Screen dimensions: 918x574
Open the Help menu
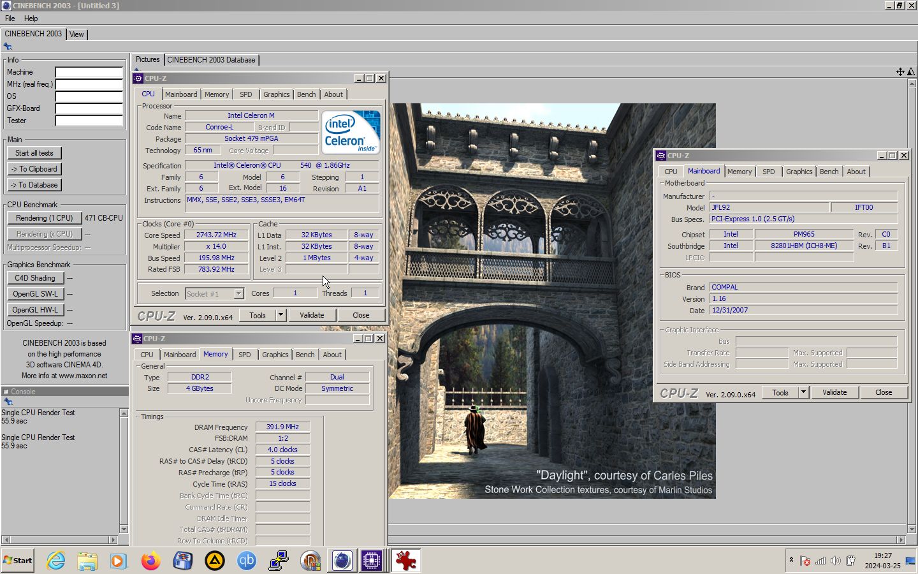tap(31, 18)
